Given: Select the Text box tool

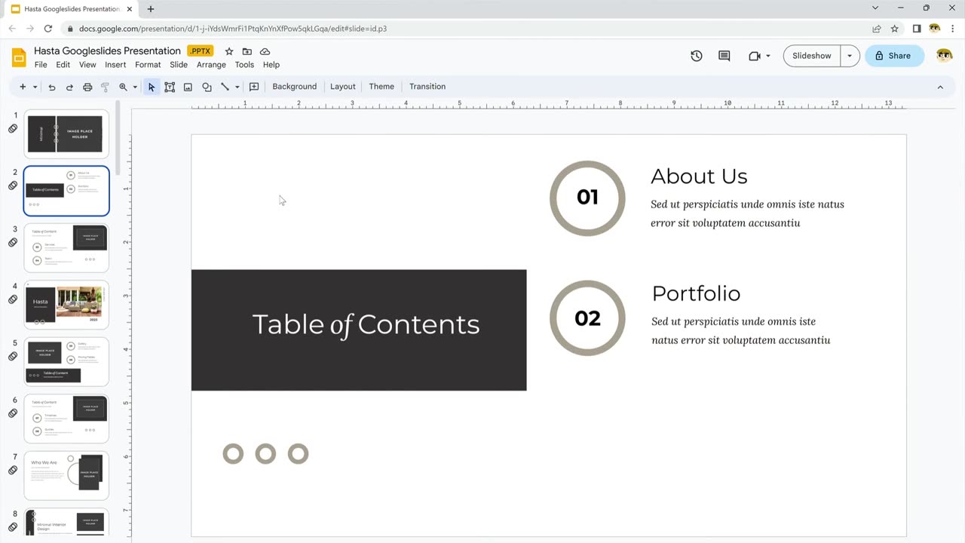Looking at the screenshot, I should [170, 87].
